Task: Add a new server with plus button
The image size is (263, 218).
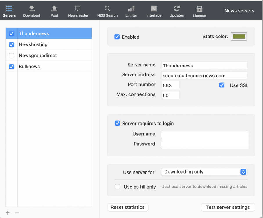Action: [x=8, y=213]
